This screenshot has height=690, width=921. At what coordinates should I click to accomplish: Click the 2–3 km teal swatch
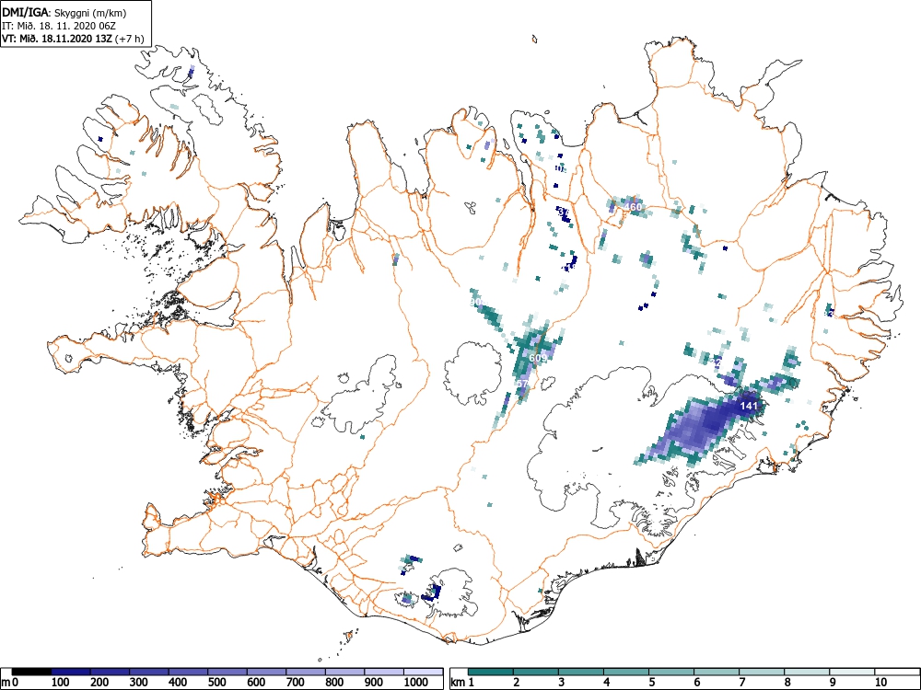point(536,672)
